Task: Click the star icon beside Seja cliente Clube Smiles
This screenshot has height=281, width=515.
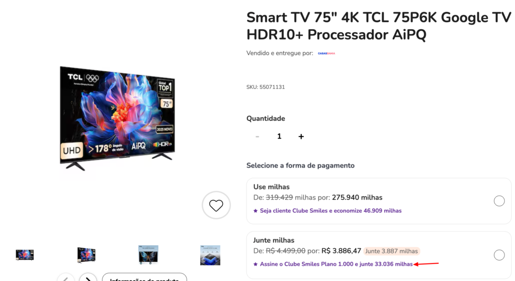Action: tap(255, 211)
